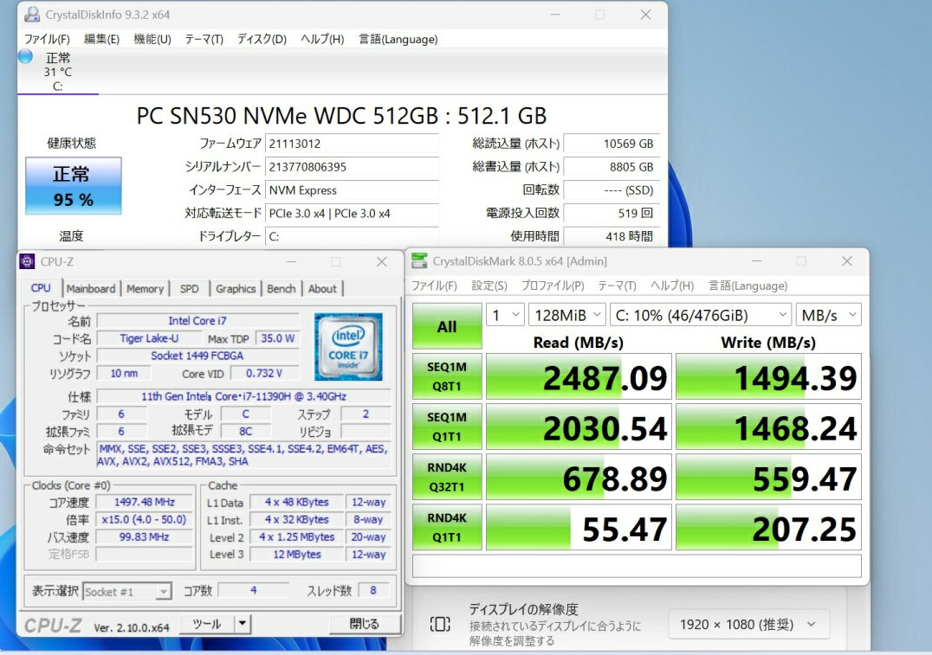Image resolution: width=932 pixels, height=655 pixels.
Task: Minimize the CrystalDiskMark window
Action: coord(756,261)
